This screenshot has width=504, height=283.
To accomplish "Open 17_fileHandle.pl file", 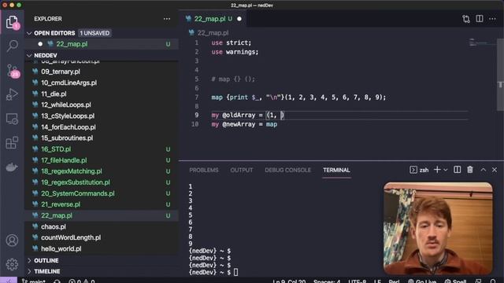I will coord(102,160).
